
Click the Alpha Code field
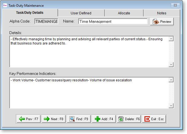46,21
